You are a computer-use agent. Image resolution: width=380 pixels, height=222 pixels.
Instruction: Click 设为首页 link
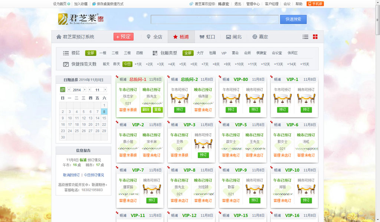(x=60, y=4)
